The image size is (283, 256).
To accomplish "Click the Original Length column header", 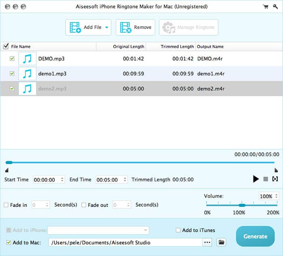I will 129,47.
